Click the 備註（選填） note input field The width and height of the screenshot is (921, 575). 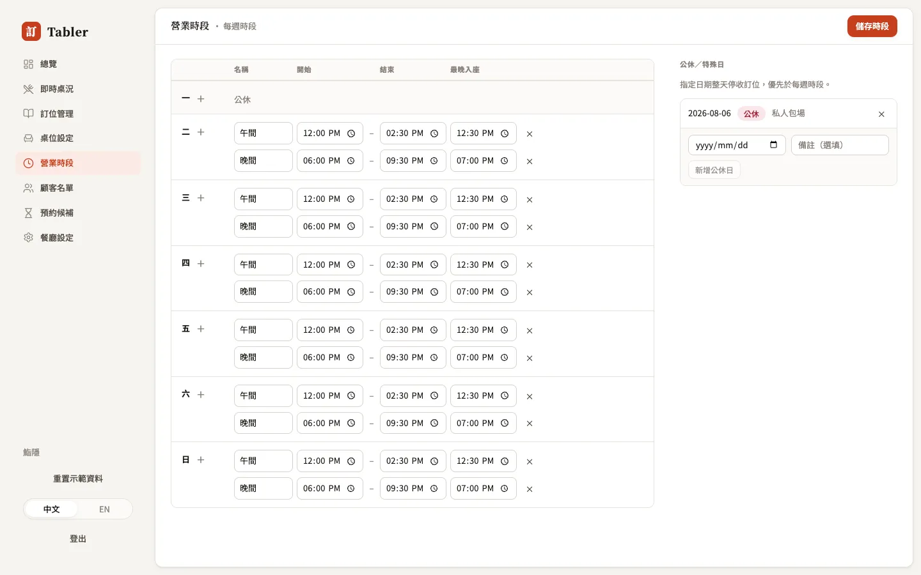840,145
